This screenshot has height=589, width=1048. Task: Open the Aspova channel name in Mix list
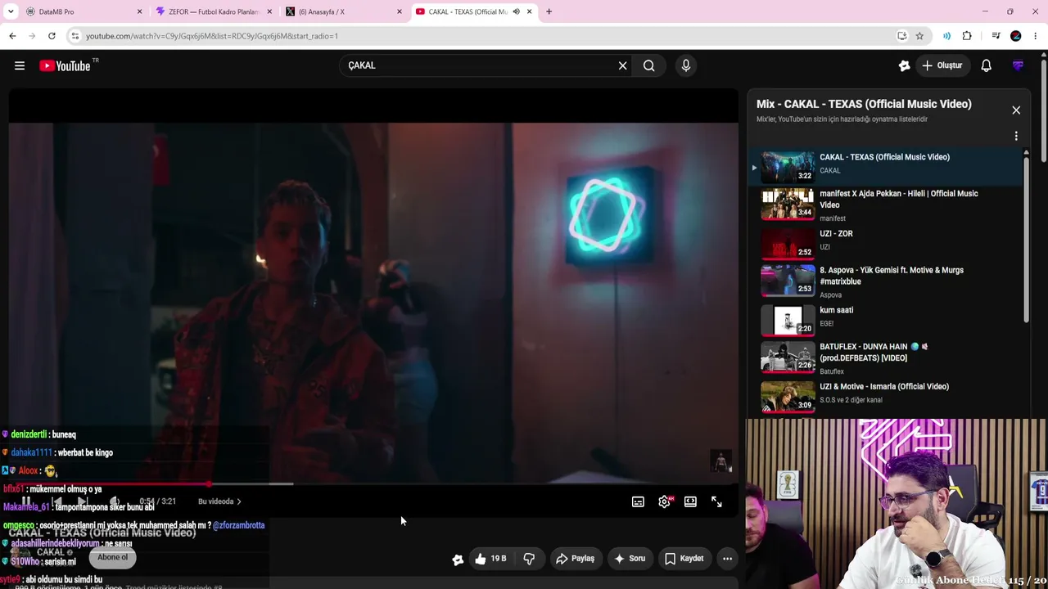[x=831, y=295]
